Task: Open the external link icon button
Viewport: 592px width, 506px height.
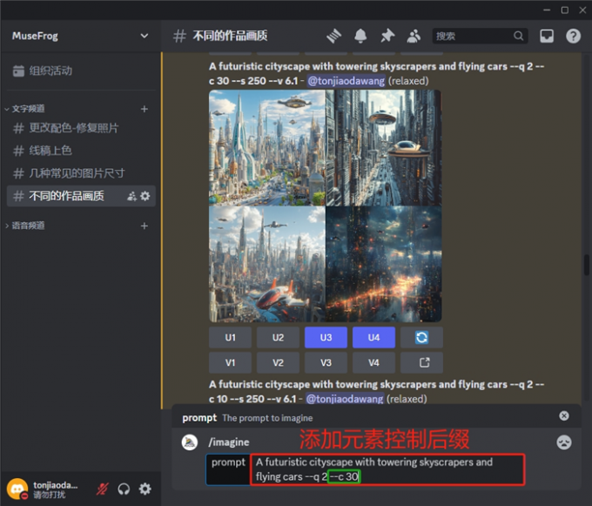Action: (421, 362)
